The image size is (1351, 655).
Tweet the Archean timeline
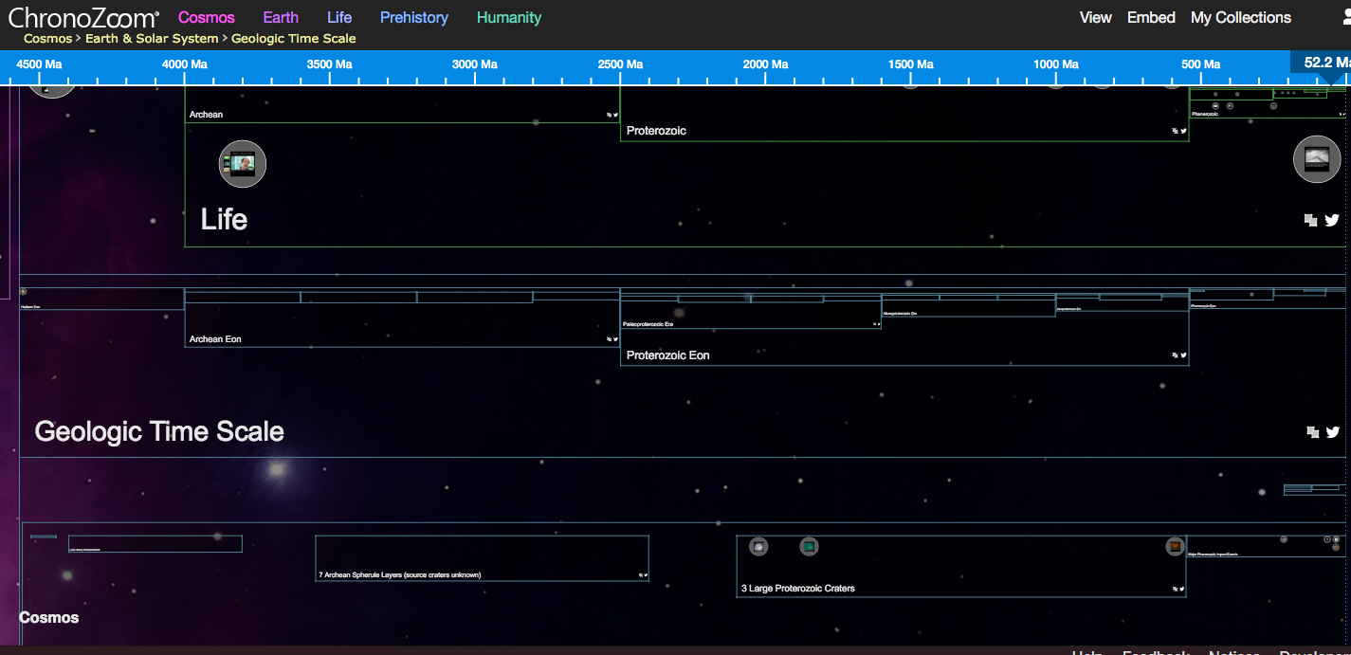click(615, 115)
